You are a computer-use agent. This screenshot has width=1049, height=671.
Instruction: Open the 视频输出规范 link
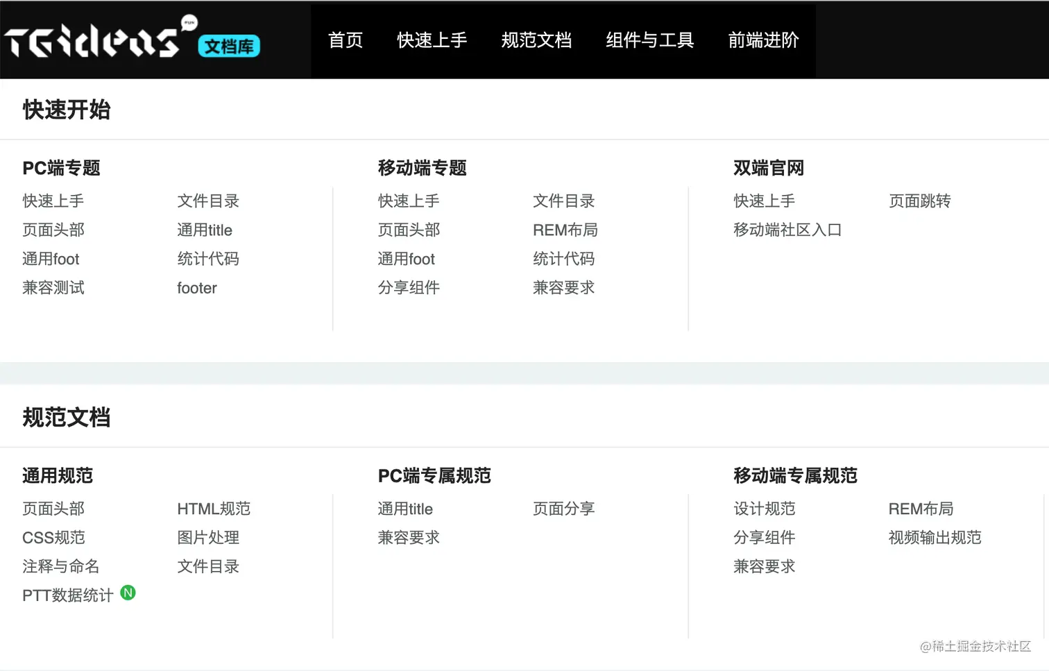[x=935, y=538]
